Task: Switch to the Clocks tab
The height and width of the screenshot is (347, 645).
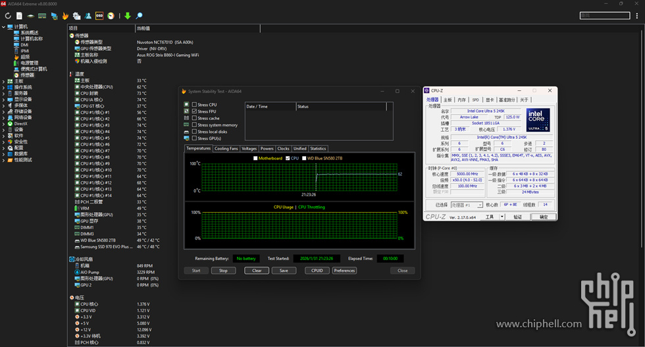Action: [284, 149]
